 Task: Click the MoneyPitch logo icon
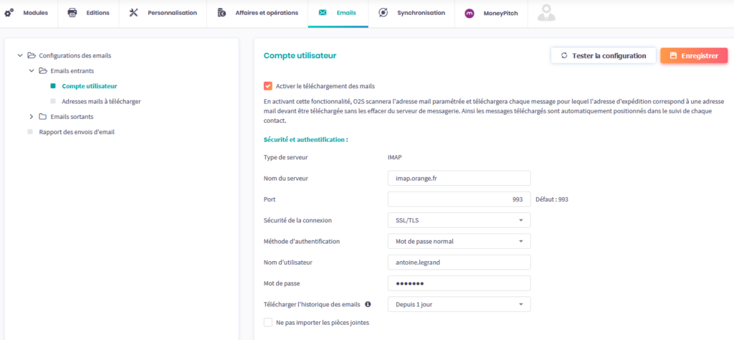point(470,13)
